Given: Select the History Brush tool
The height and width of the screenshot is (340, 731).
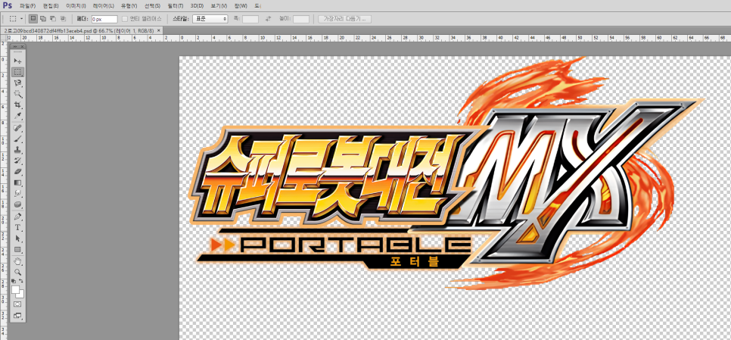Looking at the screenshot, I should click(x=17, y=161).
